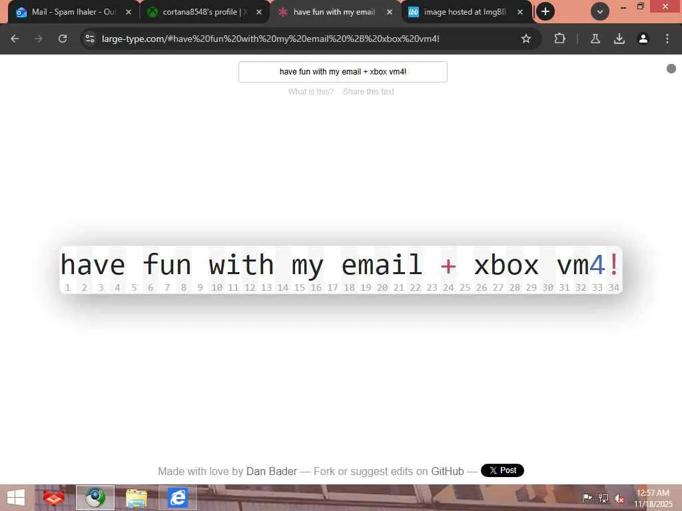Go back using the browser back arrow
The image size is (682, 511).
(15, 39)
